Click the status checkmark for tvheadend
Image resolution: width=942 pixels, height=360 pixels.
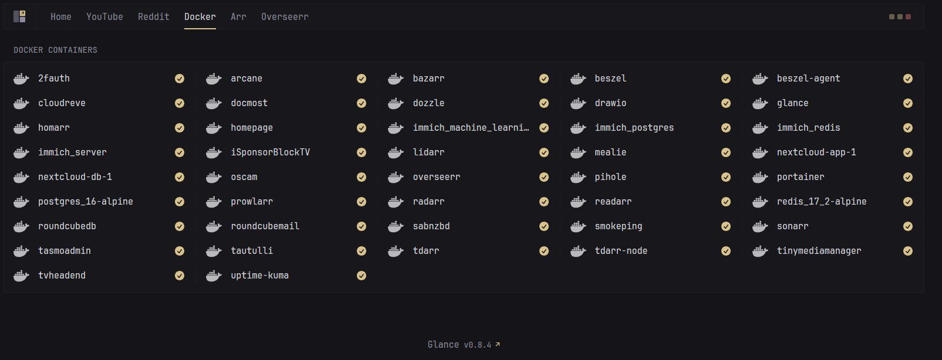180,276
